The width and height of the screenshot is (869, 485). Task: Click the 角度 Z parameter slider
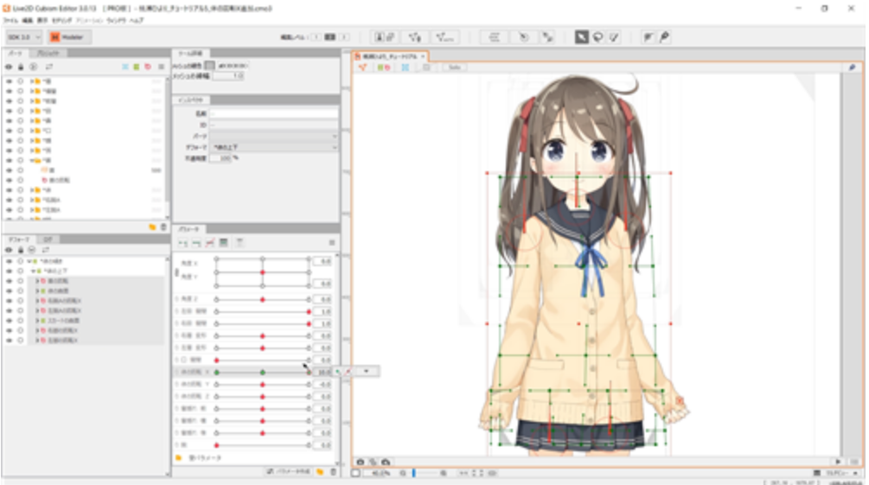262,299
